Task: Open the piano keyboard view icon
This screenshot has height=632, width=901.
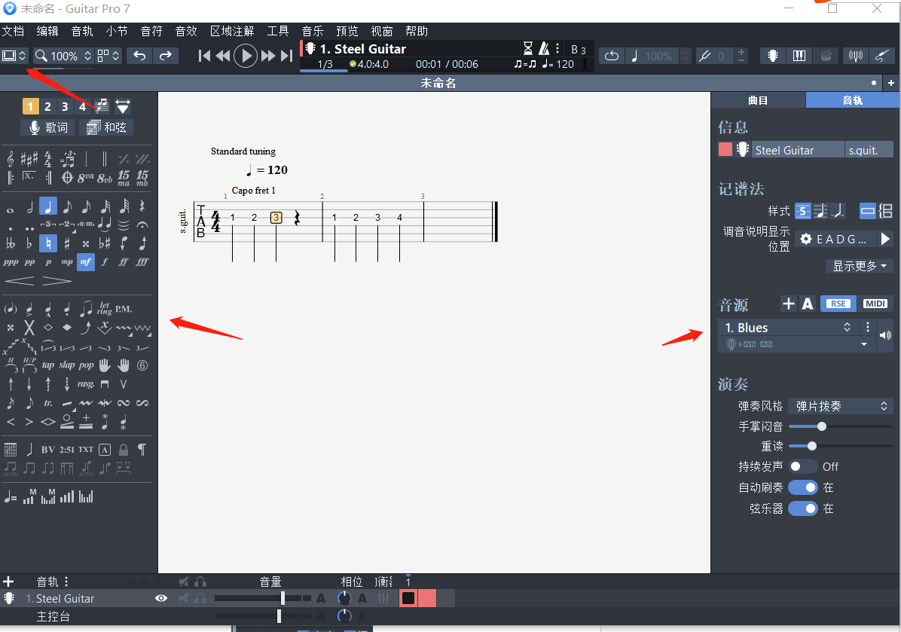Action: [799, 56]
